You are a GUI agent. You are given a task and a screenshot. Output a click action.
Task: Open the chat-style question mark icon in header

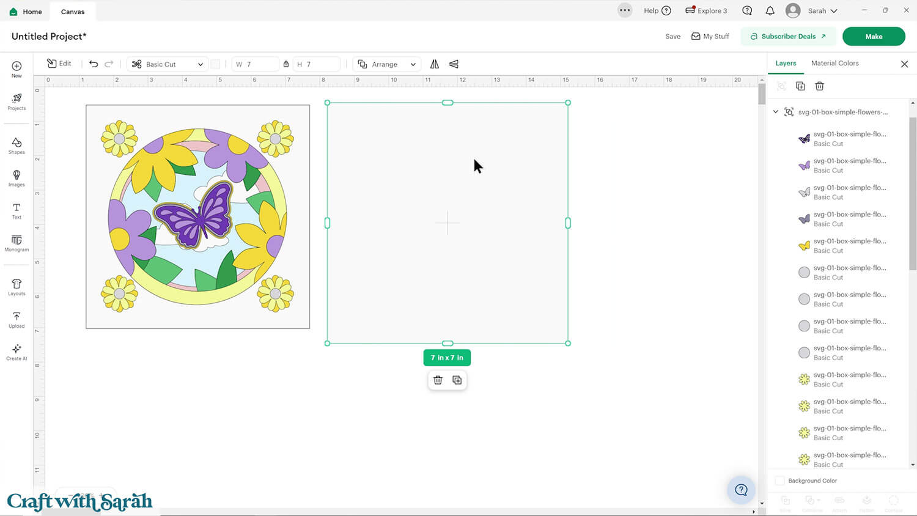click(x=747, y=10)
